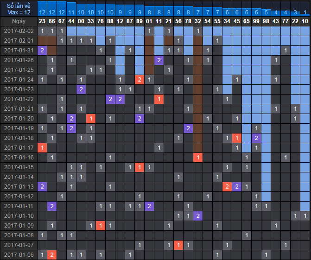Select column header number 88
This screenshot has height=260, width=311.
pos(110,21)
